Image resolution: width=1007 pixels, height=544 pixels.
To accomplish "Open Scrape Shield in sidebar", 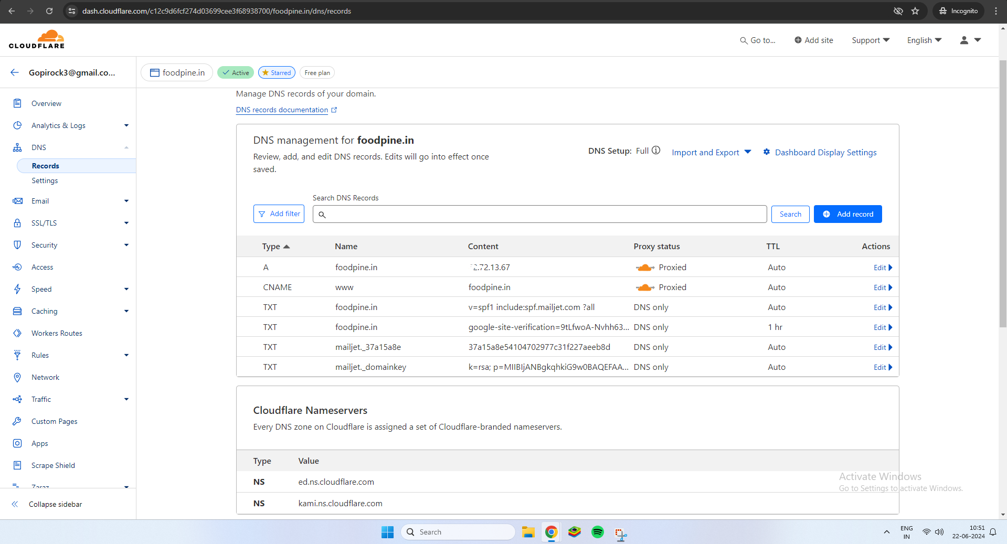I will tap(53, 465).
